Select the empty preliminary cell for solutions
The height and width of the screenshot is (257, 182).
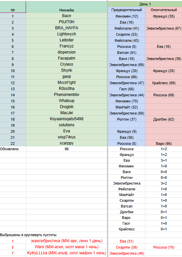(126, 125)
